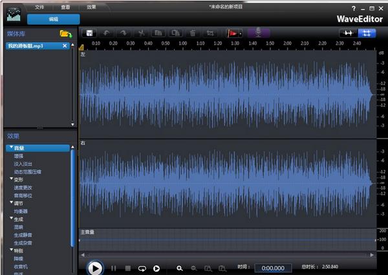Click the 时间 time input field
Image resolution: width=388 pixels, height=275 pixels.
point(272,268)
